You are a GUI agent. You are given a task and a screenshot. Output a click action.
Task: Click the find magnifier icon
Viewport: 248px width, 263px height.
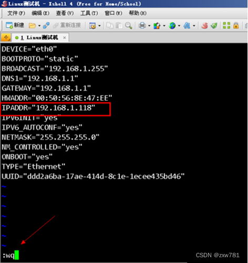[129, 26]
